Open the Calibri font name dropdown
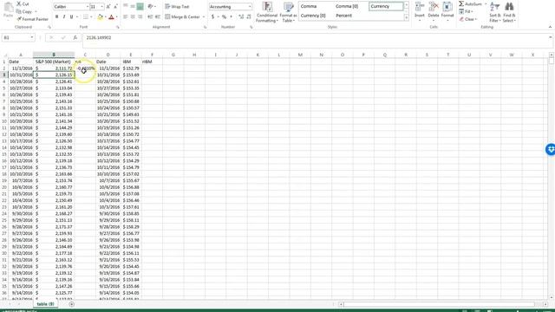The width and height of the screenshot is (555, 312). (x=88, y=7)
